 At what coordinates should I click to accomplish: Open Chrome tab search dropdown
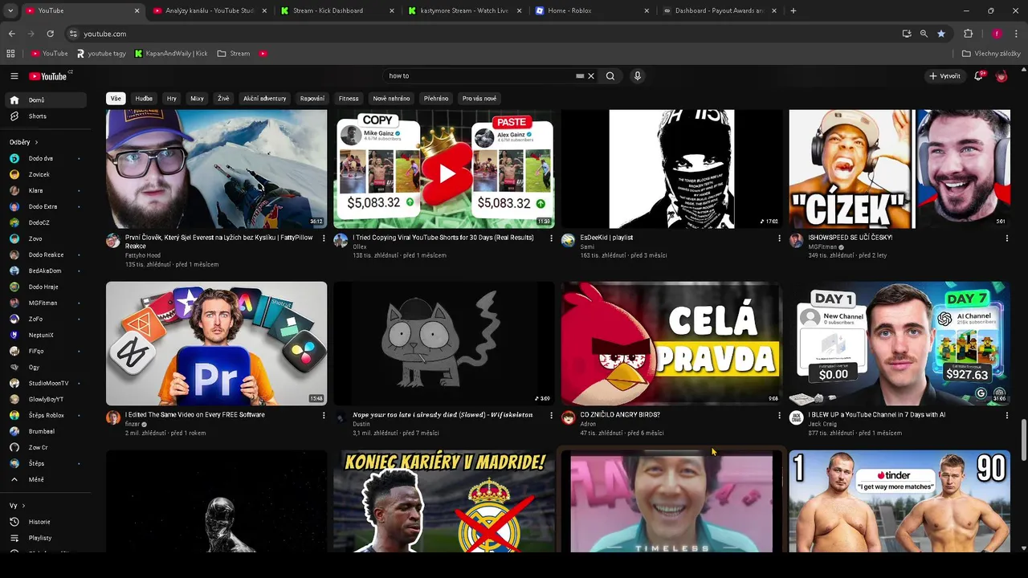pos(10,10)
